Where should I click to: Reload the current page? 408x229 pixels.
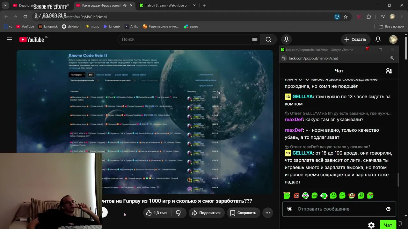tap(25, 17)
